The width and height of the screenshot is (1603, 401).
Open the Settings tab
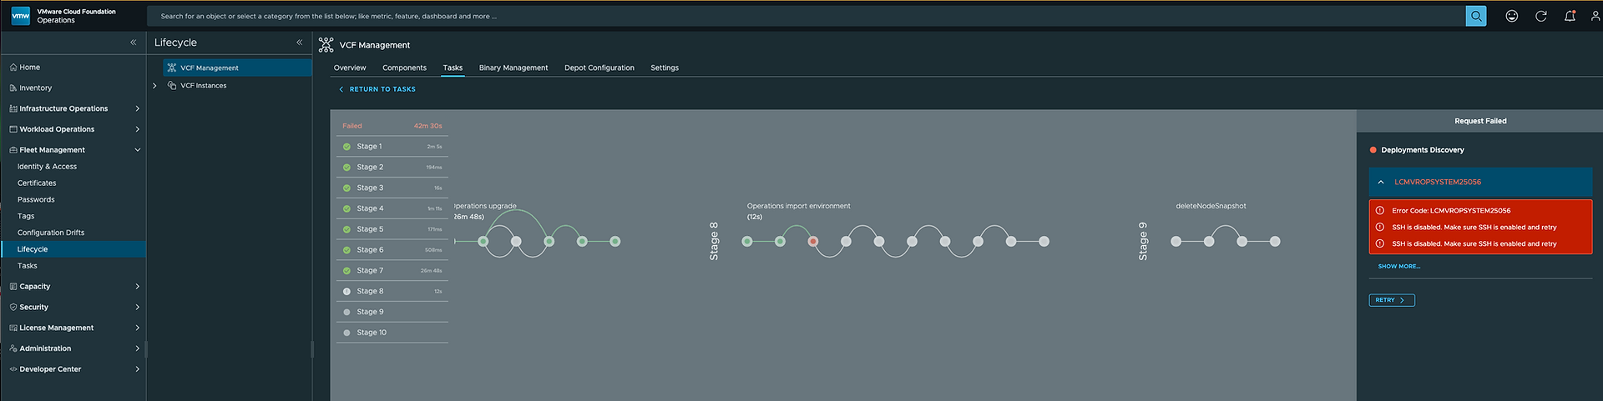pos(665,68)
